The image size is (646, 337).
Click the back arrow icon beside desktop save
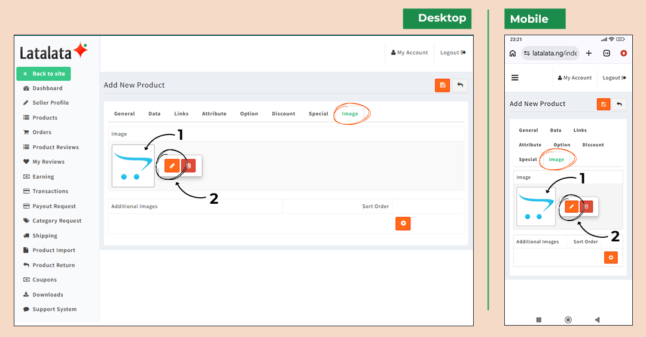pyautogui.click(x=460, y=85)
